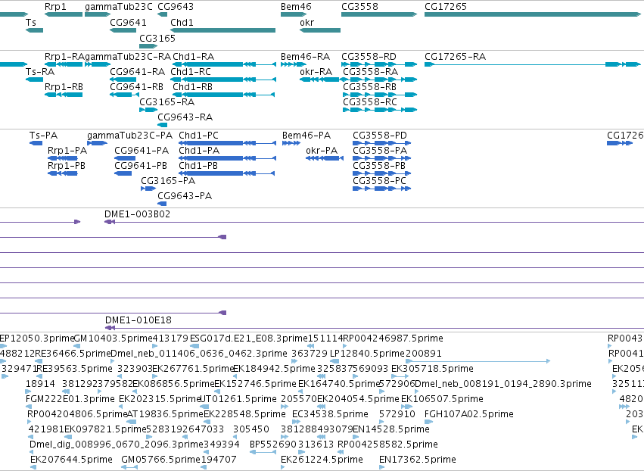
Task: Click protein CG3165-PA label
Action: (168, 181)
